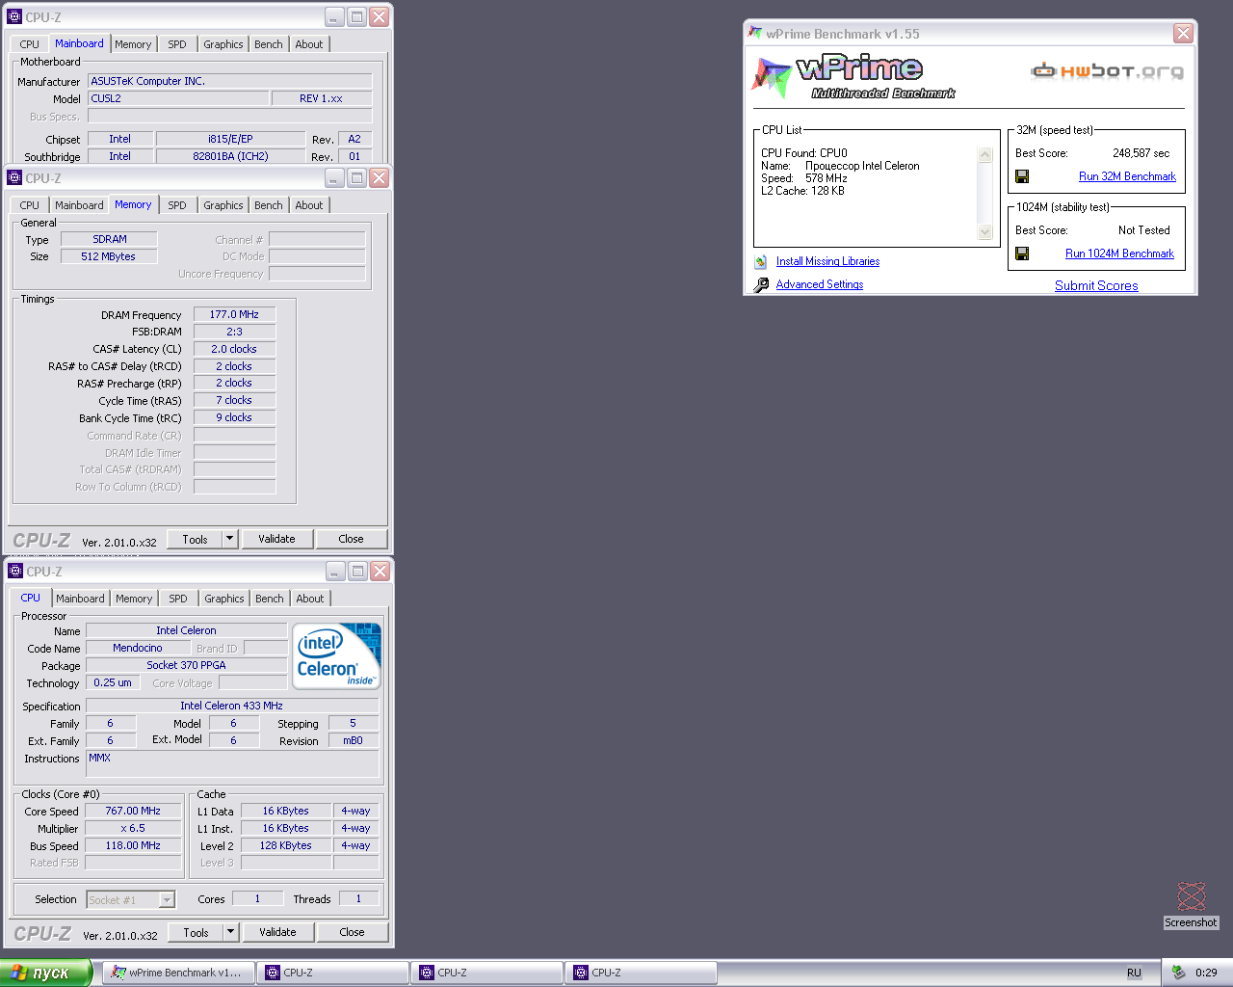
Task: Select SPD tab in the Memory window
Action: [177, 205]
